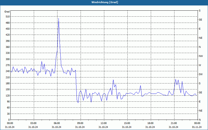
Task: Click the 15:00 time label
Action: [127, 123]
